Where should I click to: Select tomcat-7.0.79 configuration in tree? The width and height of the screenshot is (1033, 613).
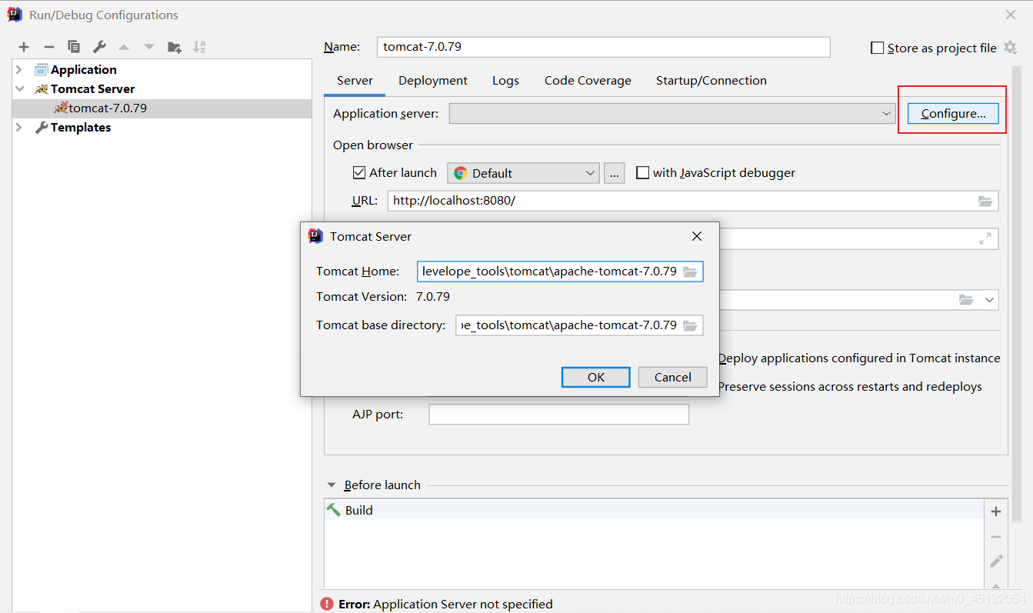coord(162,108)
